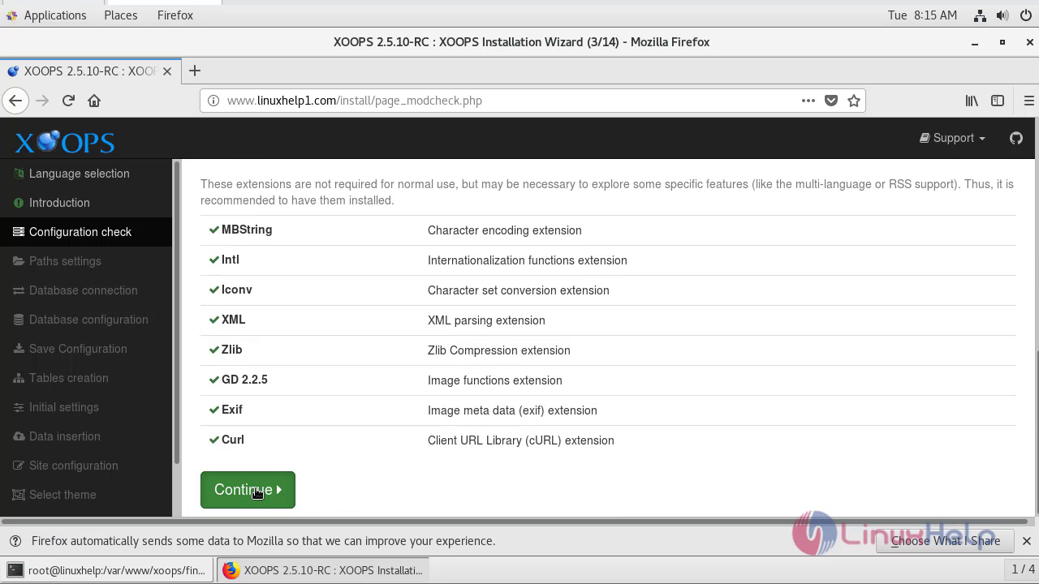Image resolution: width=1039 pixels, height=584 pixels.
Task: Click the green check next to Zlib
Action: 214,350
